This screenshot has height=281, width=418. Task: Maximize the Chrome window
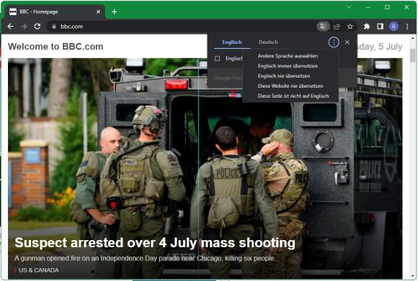click(x=387, y=7)
